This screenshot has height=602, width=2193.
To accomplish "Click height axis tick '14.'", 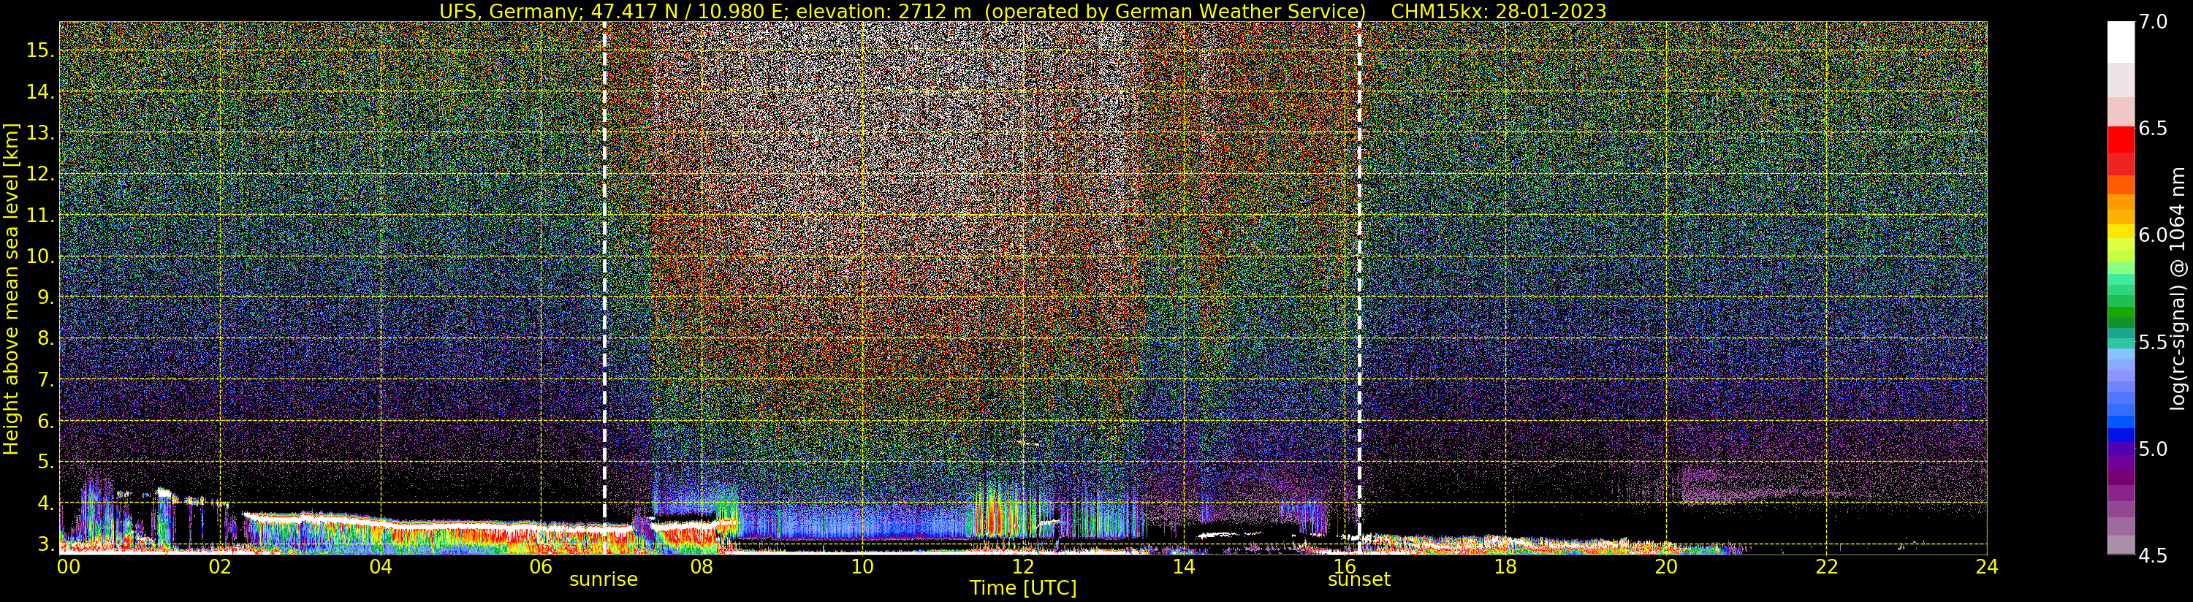I will pyautogui.click(x=39, y=92).
